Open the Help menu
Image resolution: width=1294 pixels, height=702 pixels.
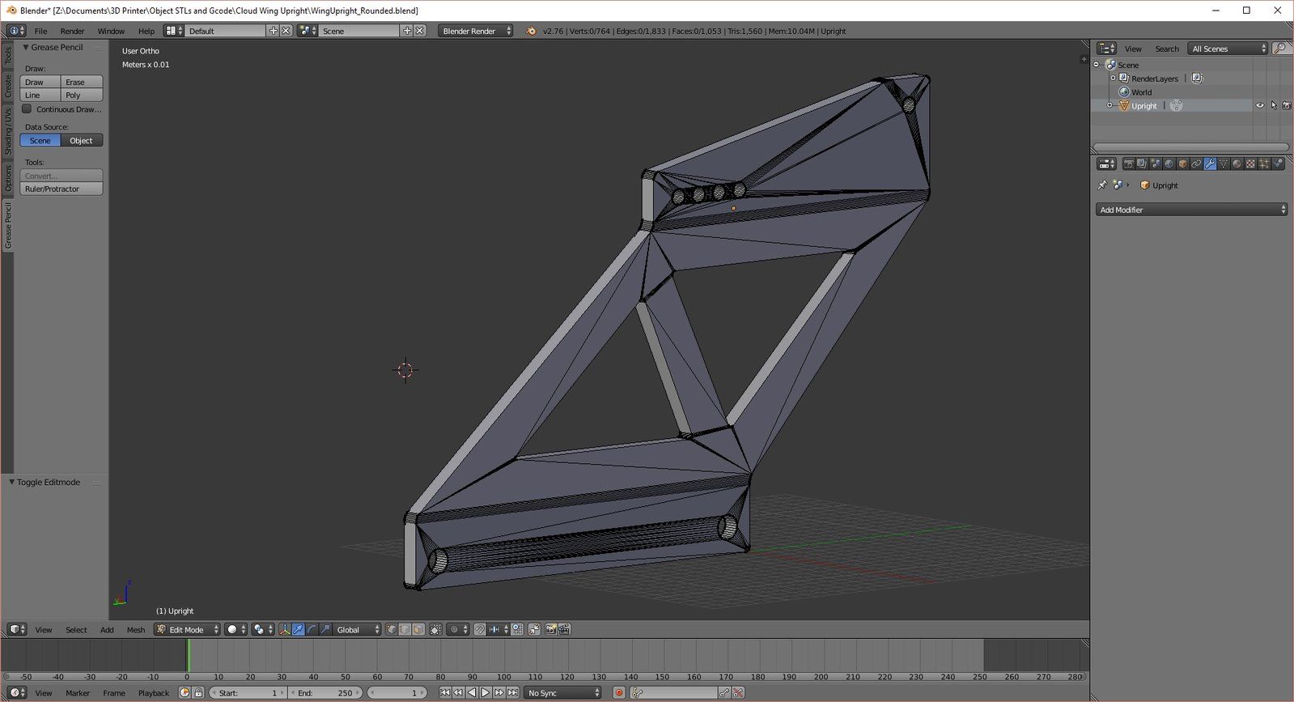[x=146, y=31]
